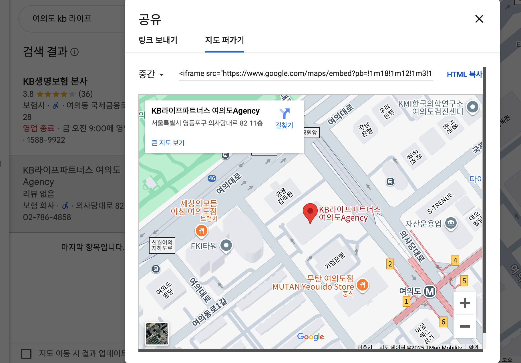
Task: Click the 마지막 항목입니다 message
Action: coord(93,247)
